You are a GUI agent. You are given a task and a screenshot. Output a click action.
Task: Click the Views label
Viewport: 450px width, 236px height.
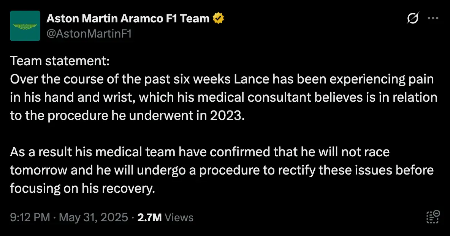coord(179,217)
